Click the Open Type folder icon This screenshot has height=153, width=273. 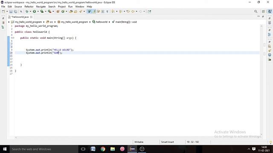(x=71, y=11)
